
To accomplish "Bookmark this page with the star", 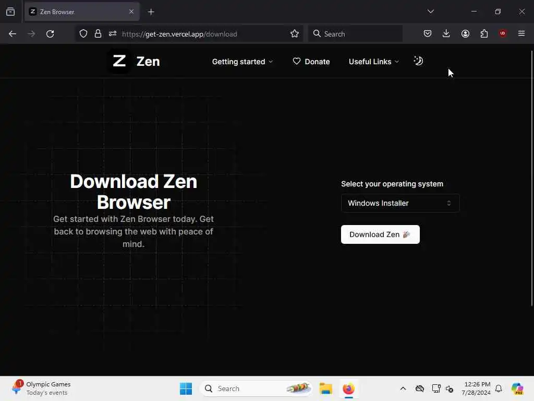I will 295,34.
